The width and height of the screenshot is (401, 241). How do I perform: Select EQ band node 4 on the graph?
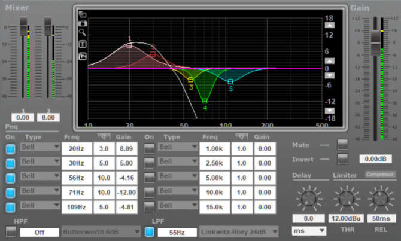(205, 101)
